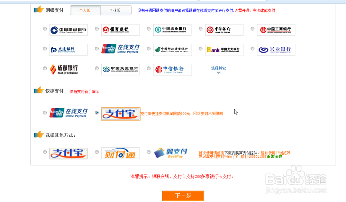Select the Bank of Chengdu radio button

tap(45, 68)
